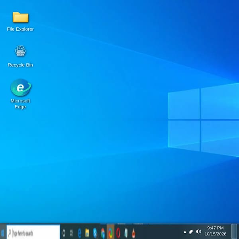Open the Recycle Bin desktop icon
Viewport: 239px width, 239px height.
point(20,56)
